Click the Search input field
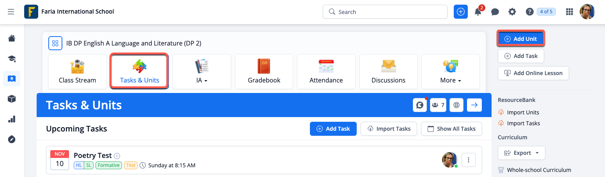605x177 pixels. click(385, 12)
